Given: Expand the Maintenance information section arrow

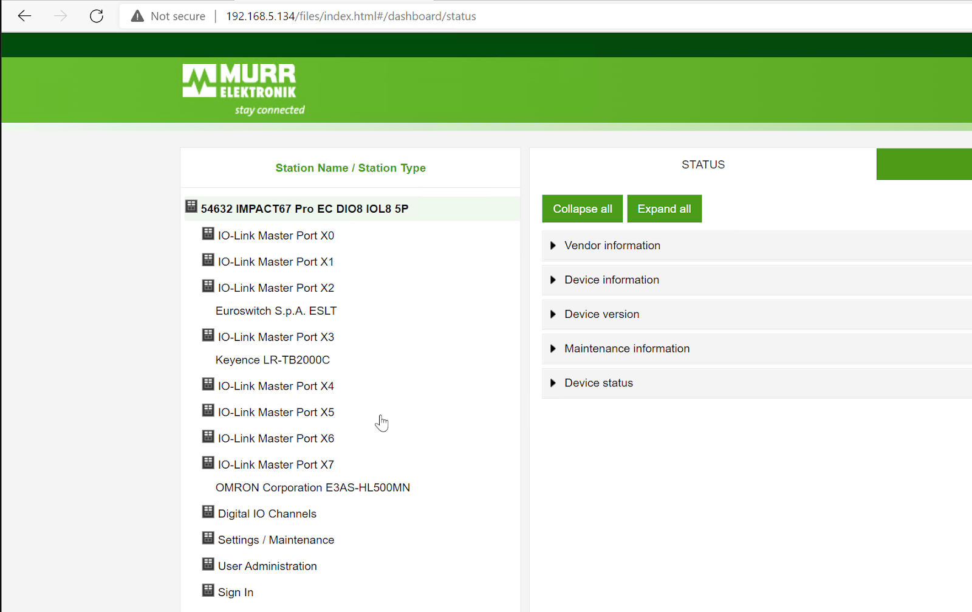Looking at the screenshot, I should [553, 348].
